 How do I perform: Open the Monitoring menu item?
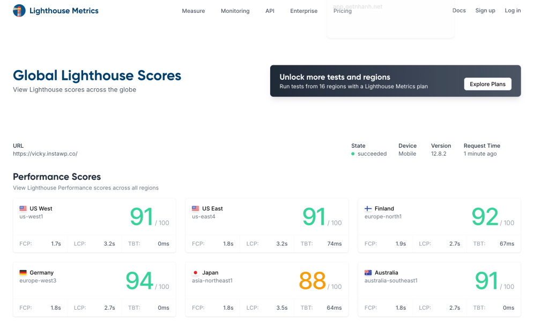pyautogui.click(x=235, y=11)
